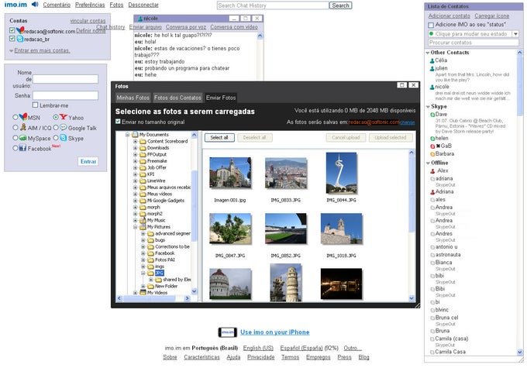Click the MSN butterfly icon in Contas panel
527x368 pixels.
click(x=20, y=30)
